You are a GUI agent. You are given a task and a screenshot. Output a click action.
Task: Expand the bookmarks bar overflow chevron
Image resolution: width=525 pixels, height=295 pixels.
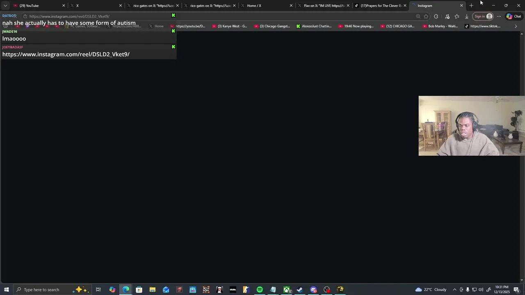[516, 26]
